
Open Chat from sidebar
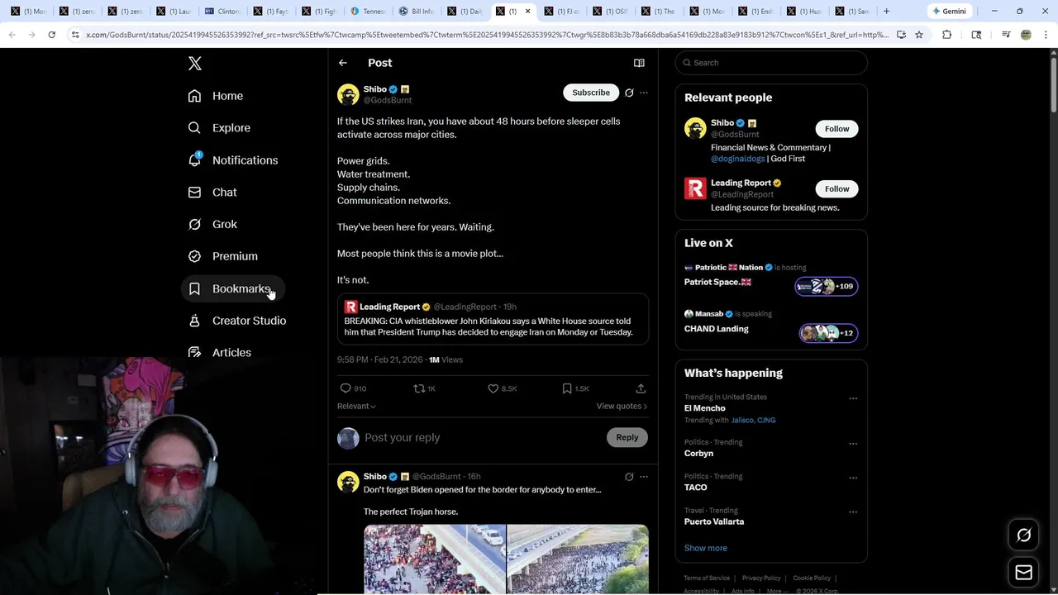[x=212, y=193]
